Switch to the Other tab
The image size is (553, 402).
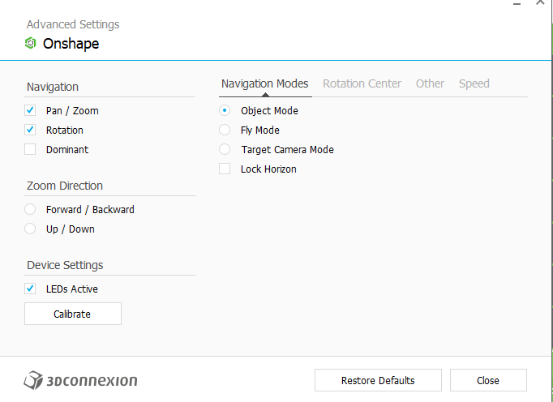pyautogui.click(x=430, y=84)
